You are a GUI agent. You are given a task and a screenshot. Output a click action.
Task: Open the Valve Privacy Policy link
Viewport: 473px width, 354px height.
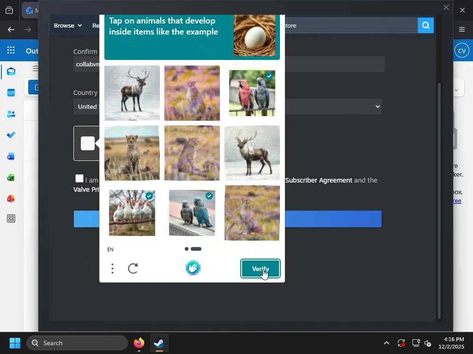86,189
